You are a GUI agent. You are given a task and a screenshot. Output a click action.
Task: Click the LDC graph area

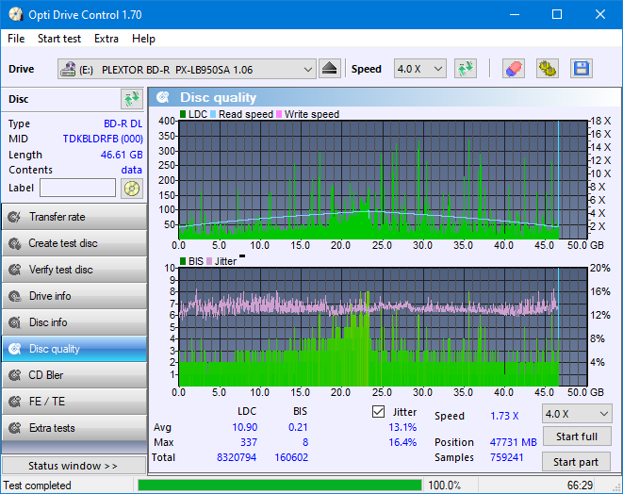point(383,180)
